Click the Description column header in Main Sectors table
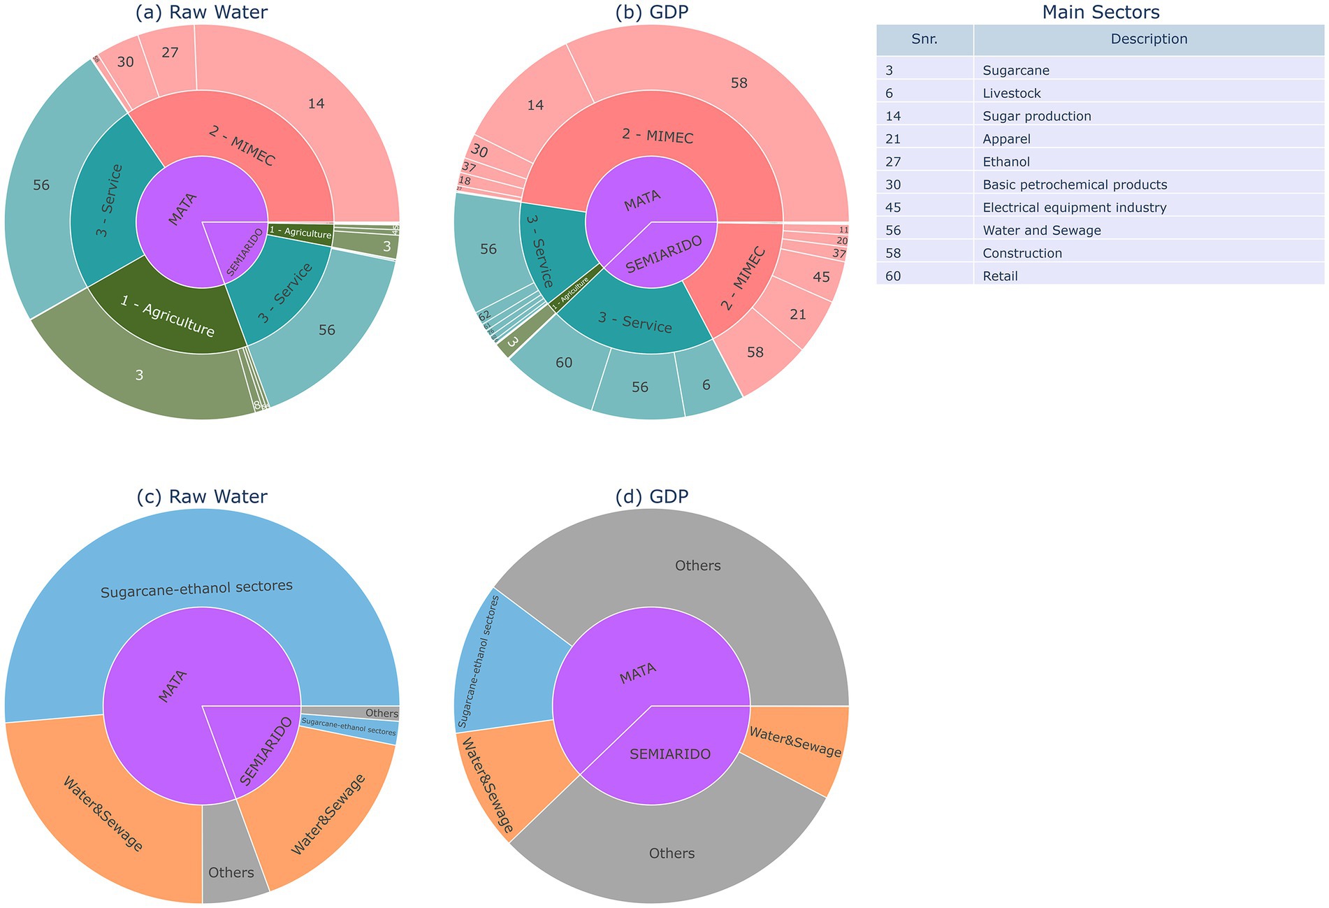The height and width of the screenshot is (908, 1329). click(x=1149, y=40)
